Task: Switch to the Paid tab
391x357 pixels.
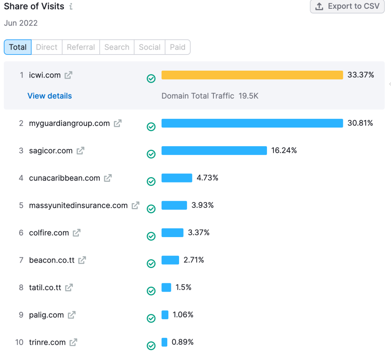Action: (178, 47)
